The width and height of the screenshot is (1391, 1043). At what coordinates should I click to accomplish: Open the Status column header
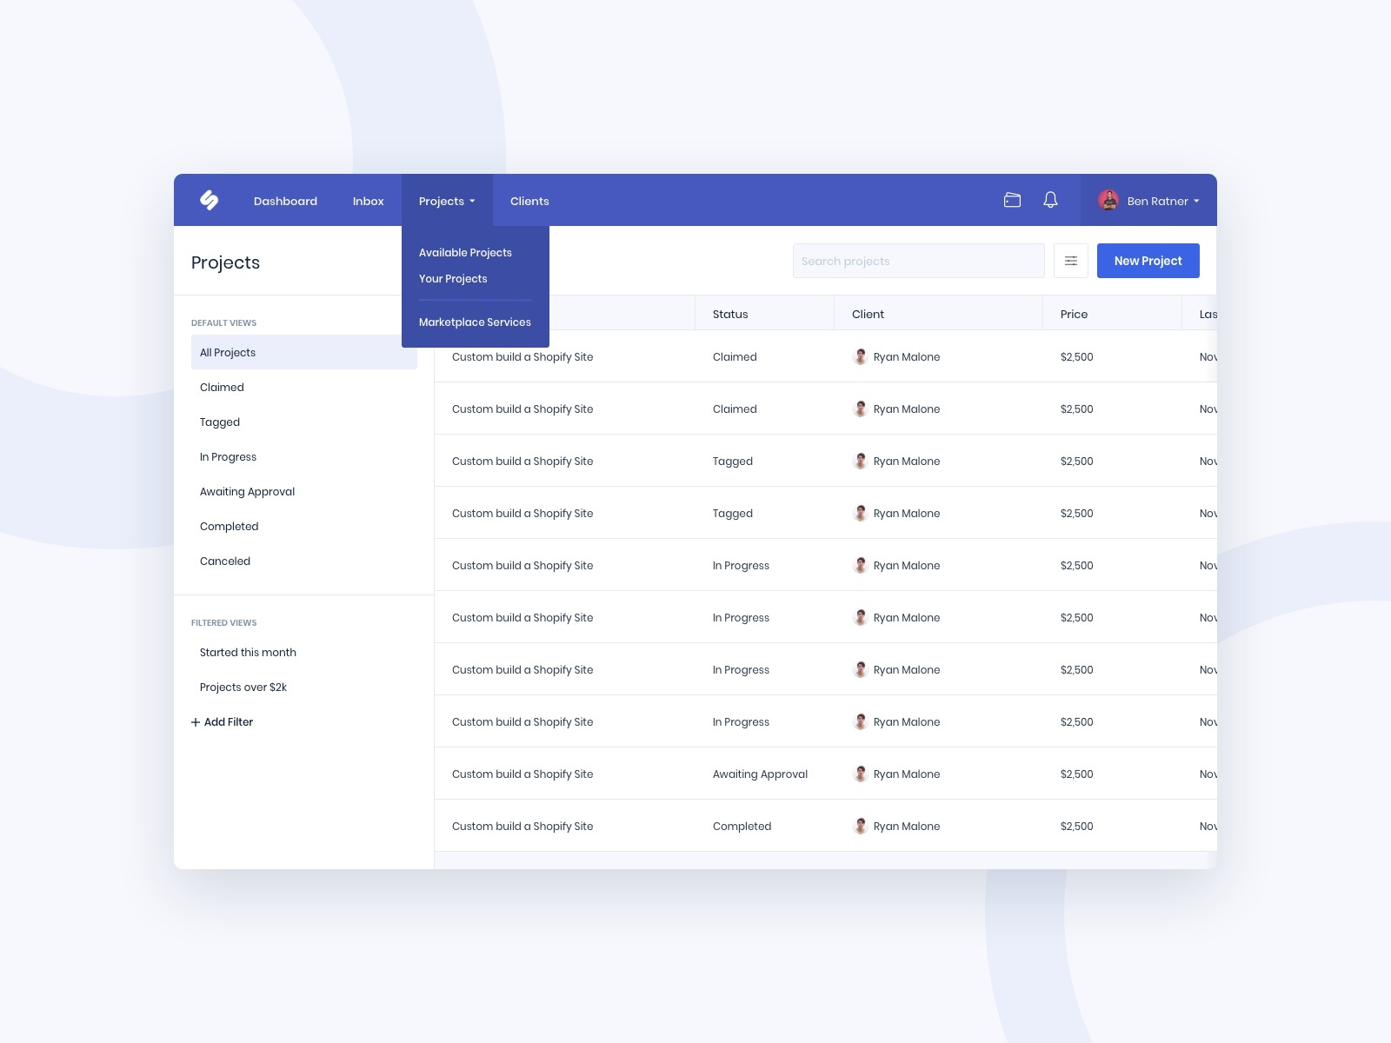[729, 314]
